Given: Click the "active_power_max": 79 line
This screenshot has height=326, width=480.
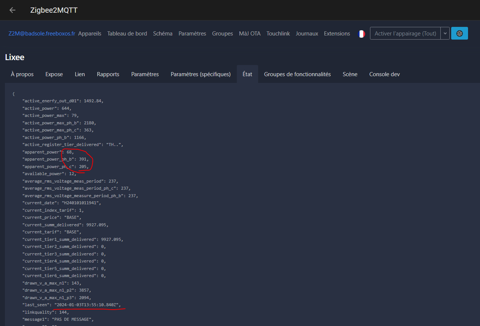Looking at the screenshot, I should [x=51, y=115].
